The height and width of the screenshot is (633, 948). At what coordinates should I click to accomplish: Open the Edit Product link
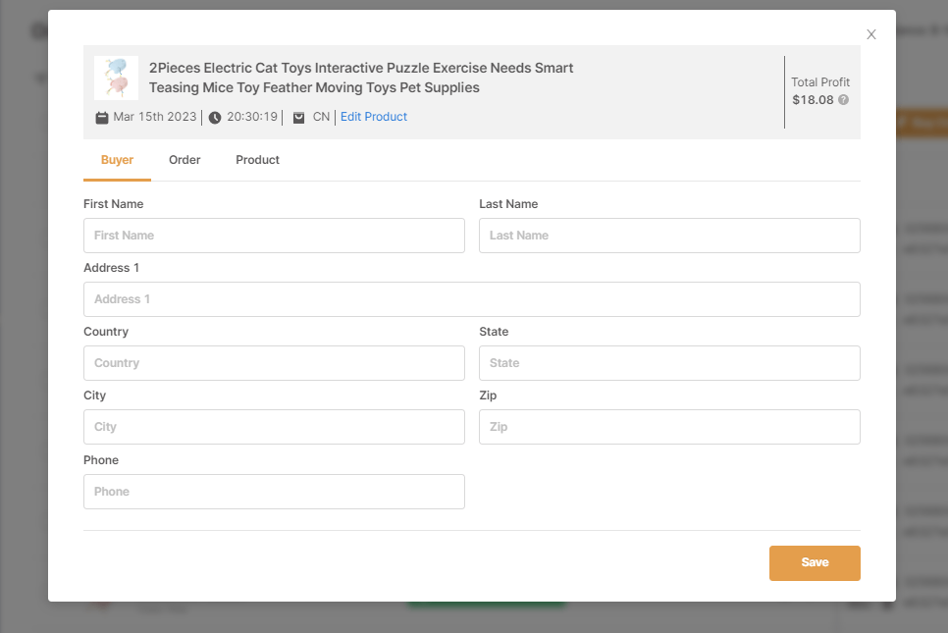pyautogui.click(x=373, y=117)
